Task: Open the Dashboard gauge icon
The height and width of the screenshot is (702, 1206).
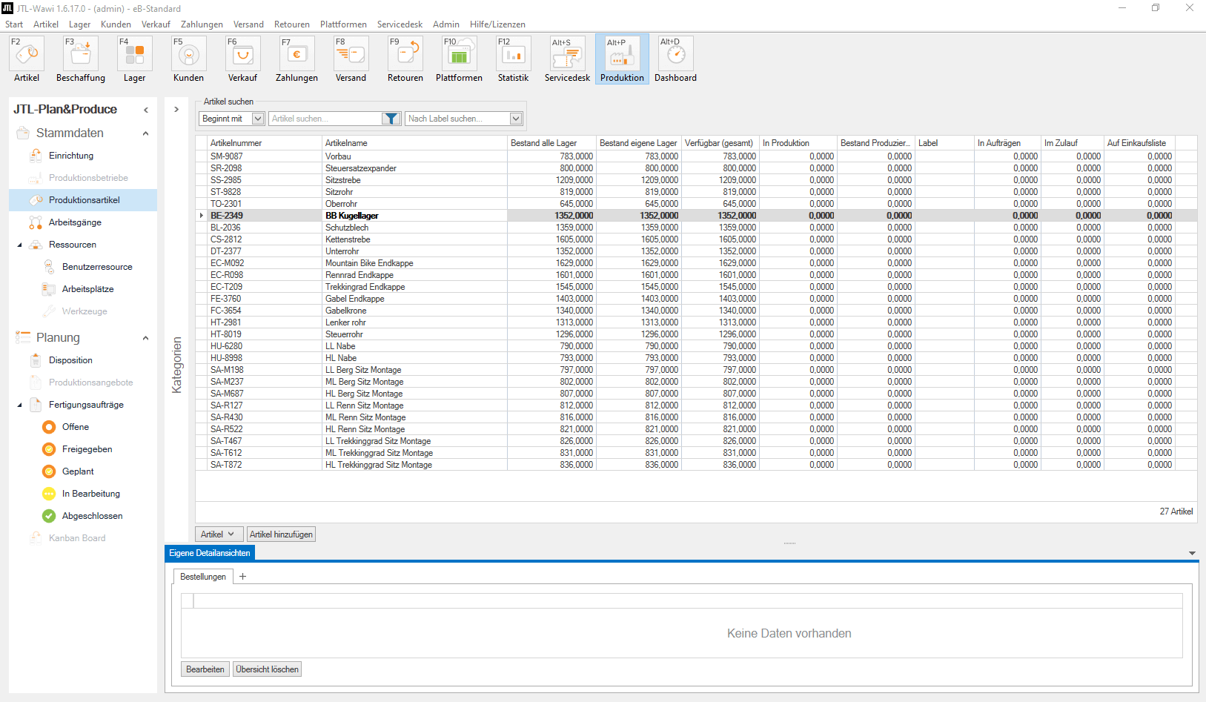Action: (675, 55)
